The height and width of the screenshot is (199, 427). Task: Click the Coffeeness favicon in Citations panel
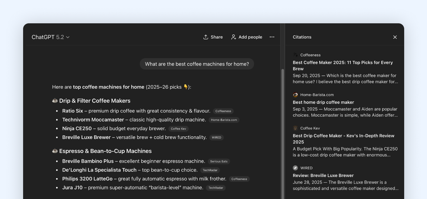coord(295,55)
